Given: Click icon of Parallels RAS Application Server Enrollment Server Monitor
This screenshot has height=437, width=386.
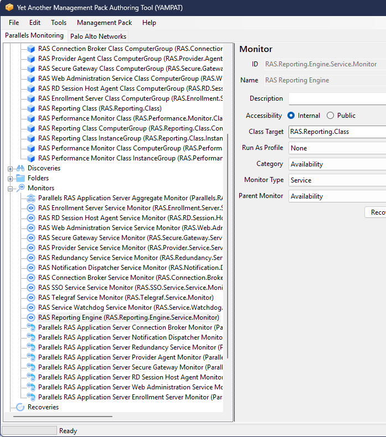Looking at the screenshot, I should [32, 397].
